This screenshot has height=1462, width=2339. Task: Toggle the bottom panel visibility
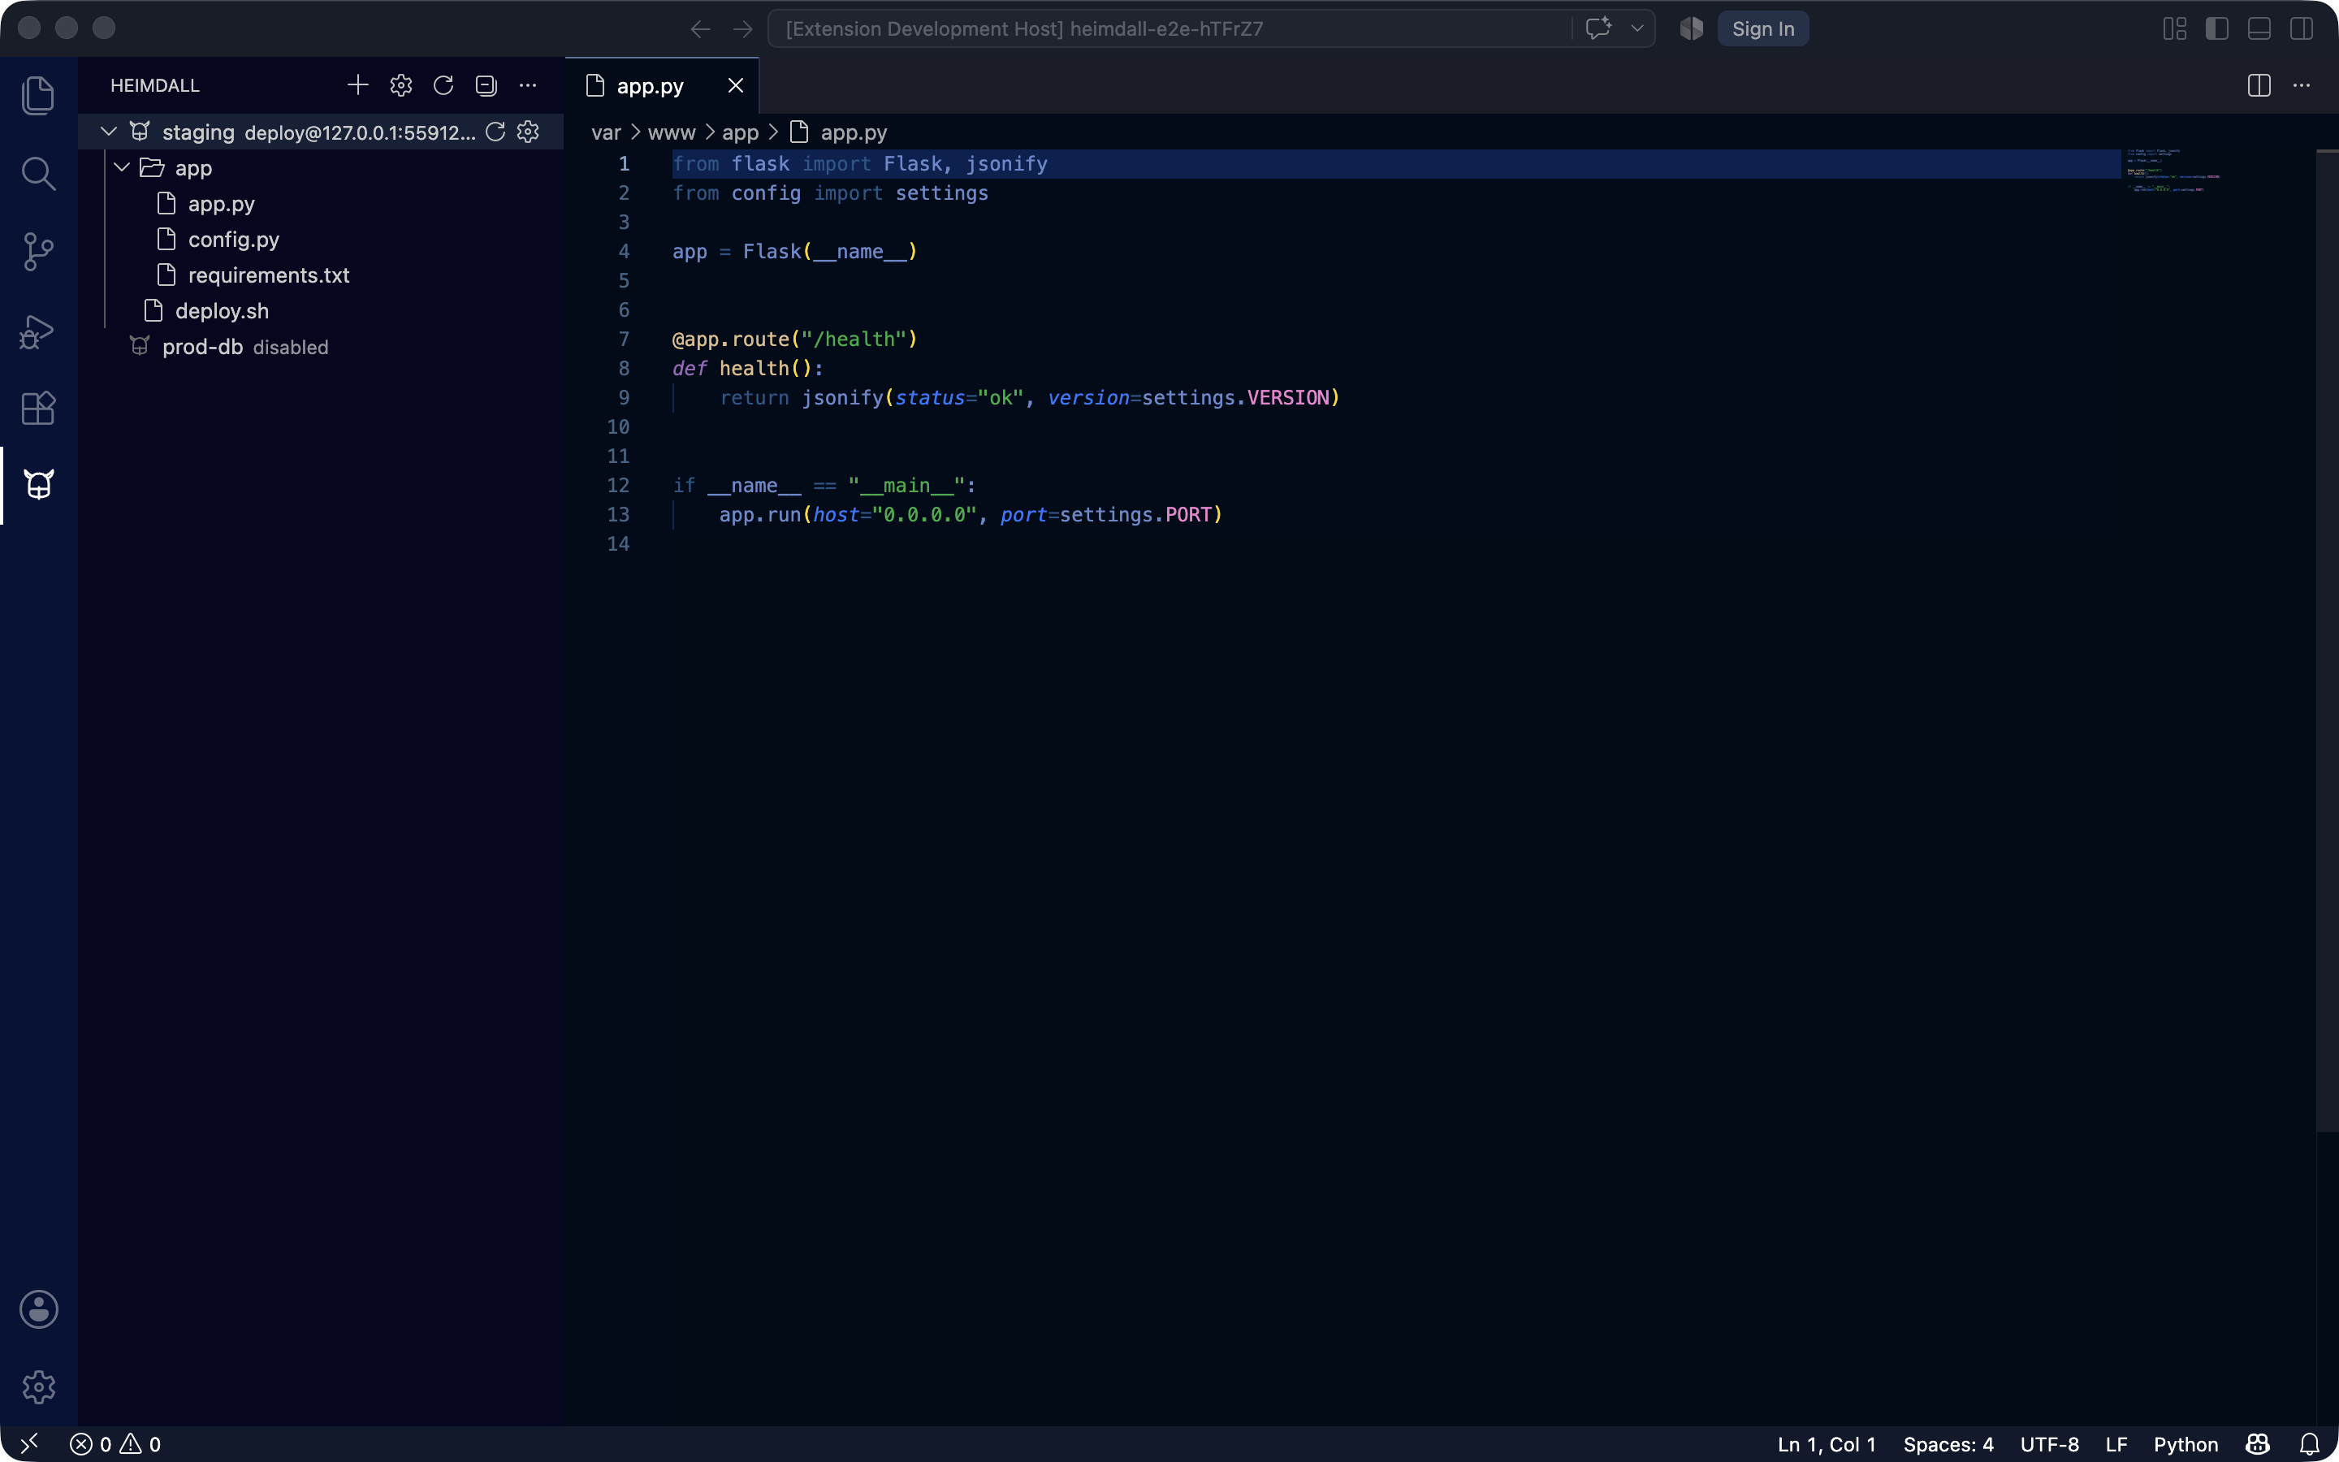point(2259,29)
